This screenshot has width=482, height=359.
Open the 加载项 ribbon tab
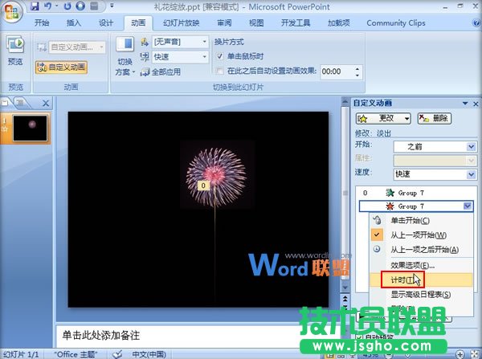(x=338, y=23)
